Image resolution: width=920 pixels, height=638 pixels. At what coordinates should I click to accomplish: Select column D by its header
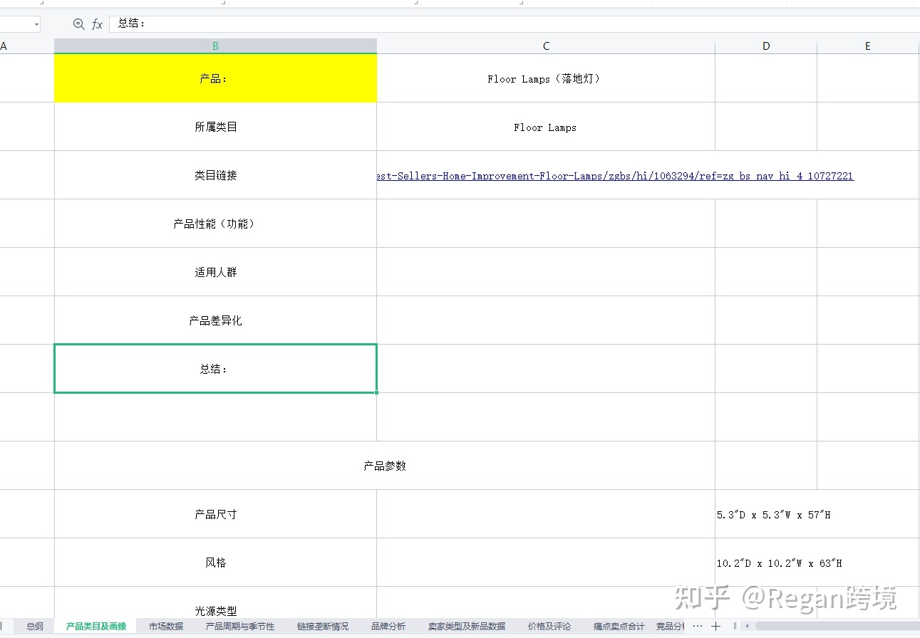click(766, 46)
